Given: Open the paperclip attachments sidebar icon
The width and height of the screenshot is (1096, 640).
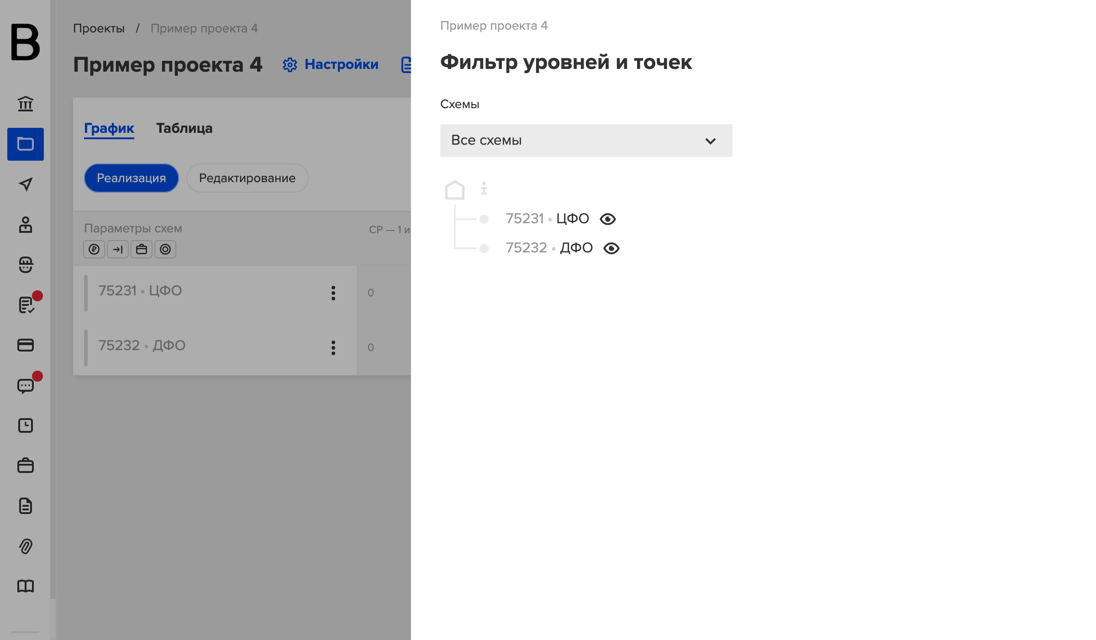Looking at the screenshot, I should (x=26, y=546).
